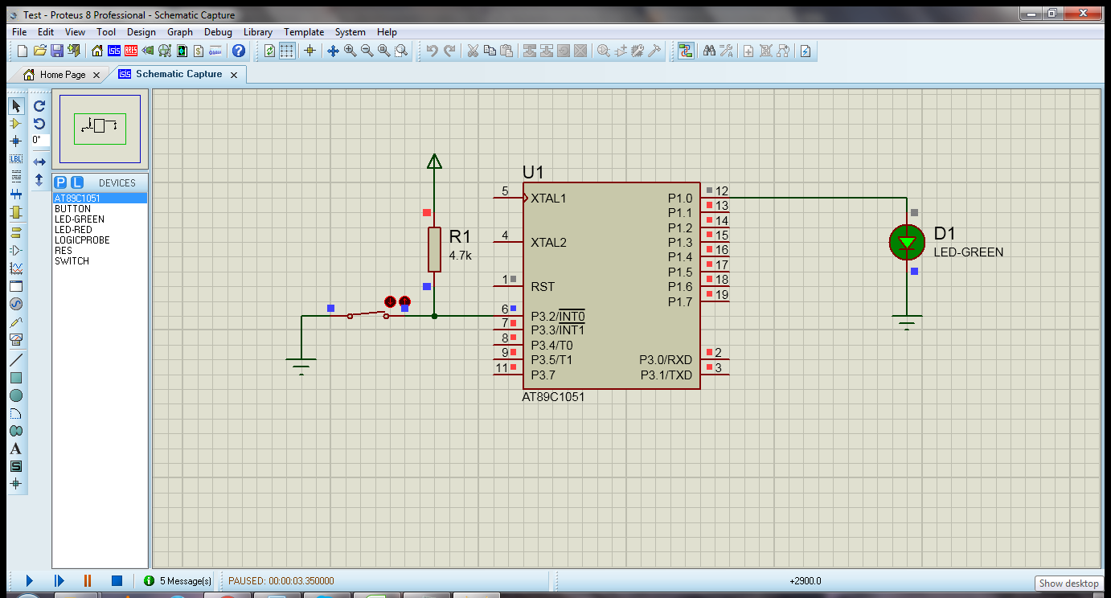Select SWITCH in the devices list
Screen dimensions: 1111x598
tap(100, 260)
